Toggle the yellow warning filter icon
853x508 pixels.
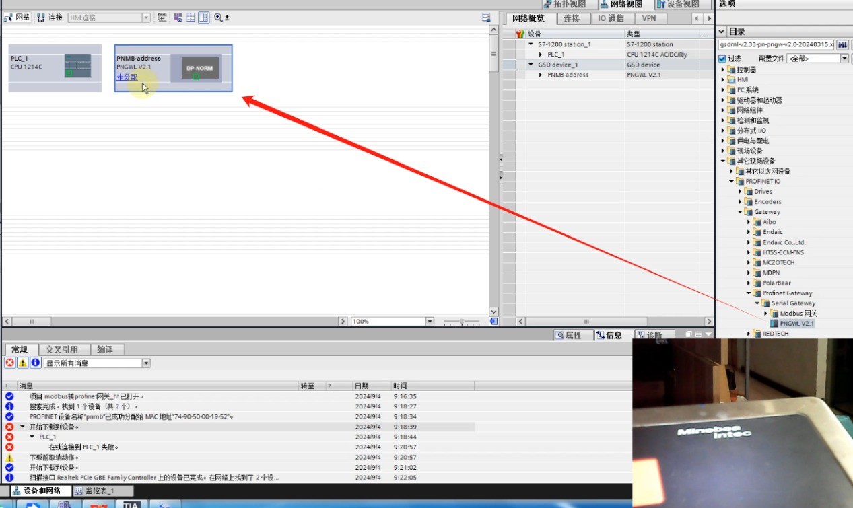point(23,363)
